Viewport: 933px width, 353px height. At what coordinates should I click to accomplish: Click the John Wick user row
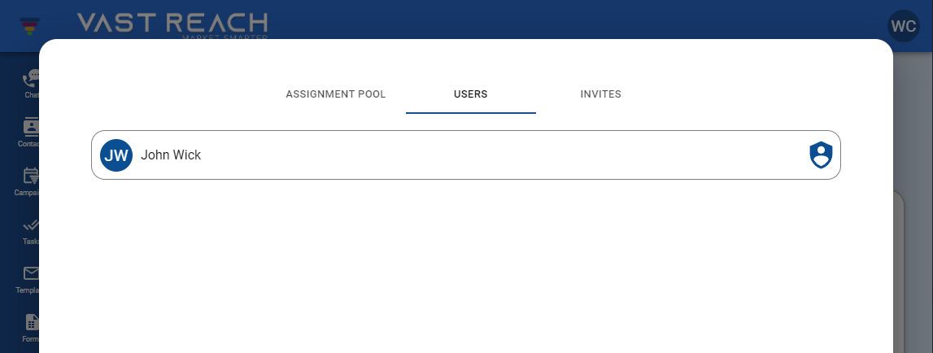(x=466, y=155)
